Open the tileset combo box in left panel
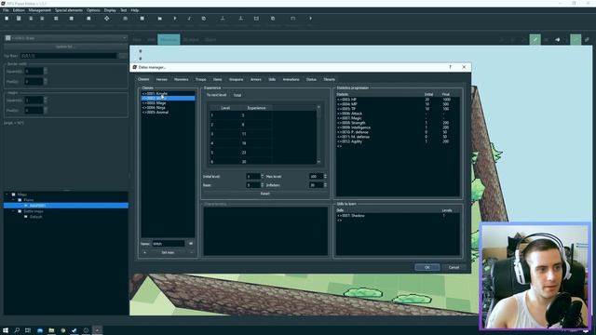This screenshot has width=596, height=335. pyautogui.click(x=66, y=38)
